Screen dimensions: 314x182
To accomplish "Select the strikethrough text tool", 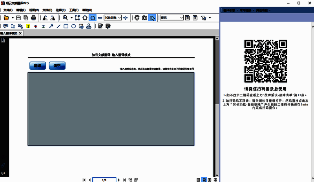I will tap(36, 26).
